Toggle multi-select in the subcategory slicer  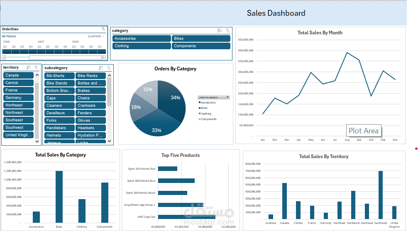[101, 68]
